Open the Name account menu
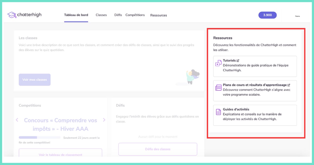The height and width of the screenshot is (165, 314). (297, 16)
